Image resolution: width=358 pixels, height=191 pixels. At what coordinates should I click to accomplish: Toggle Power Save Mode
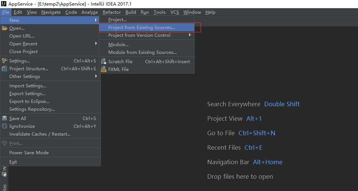50,152
